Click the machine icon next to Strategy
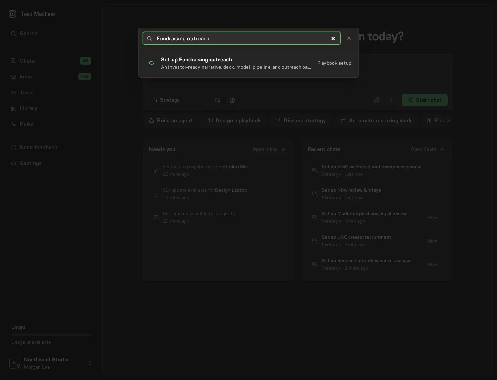 pyautogui.click(x=217, y=100)
